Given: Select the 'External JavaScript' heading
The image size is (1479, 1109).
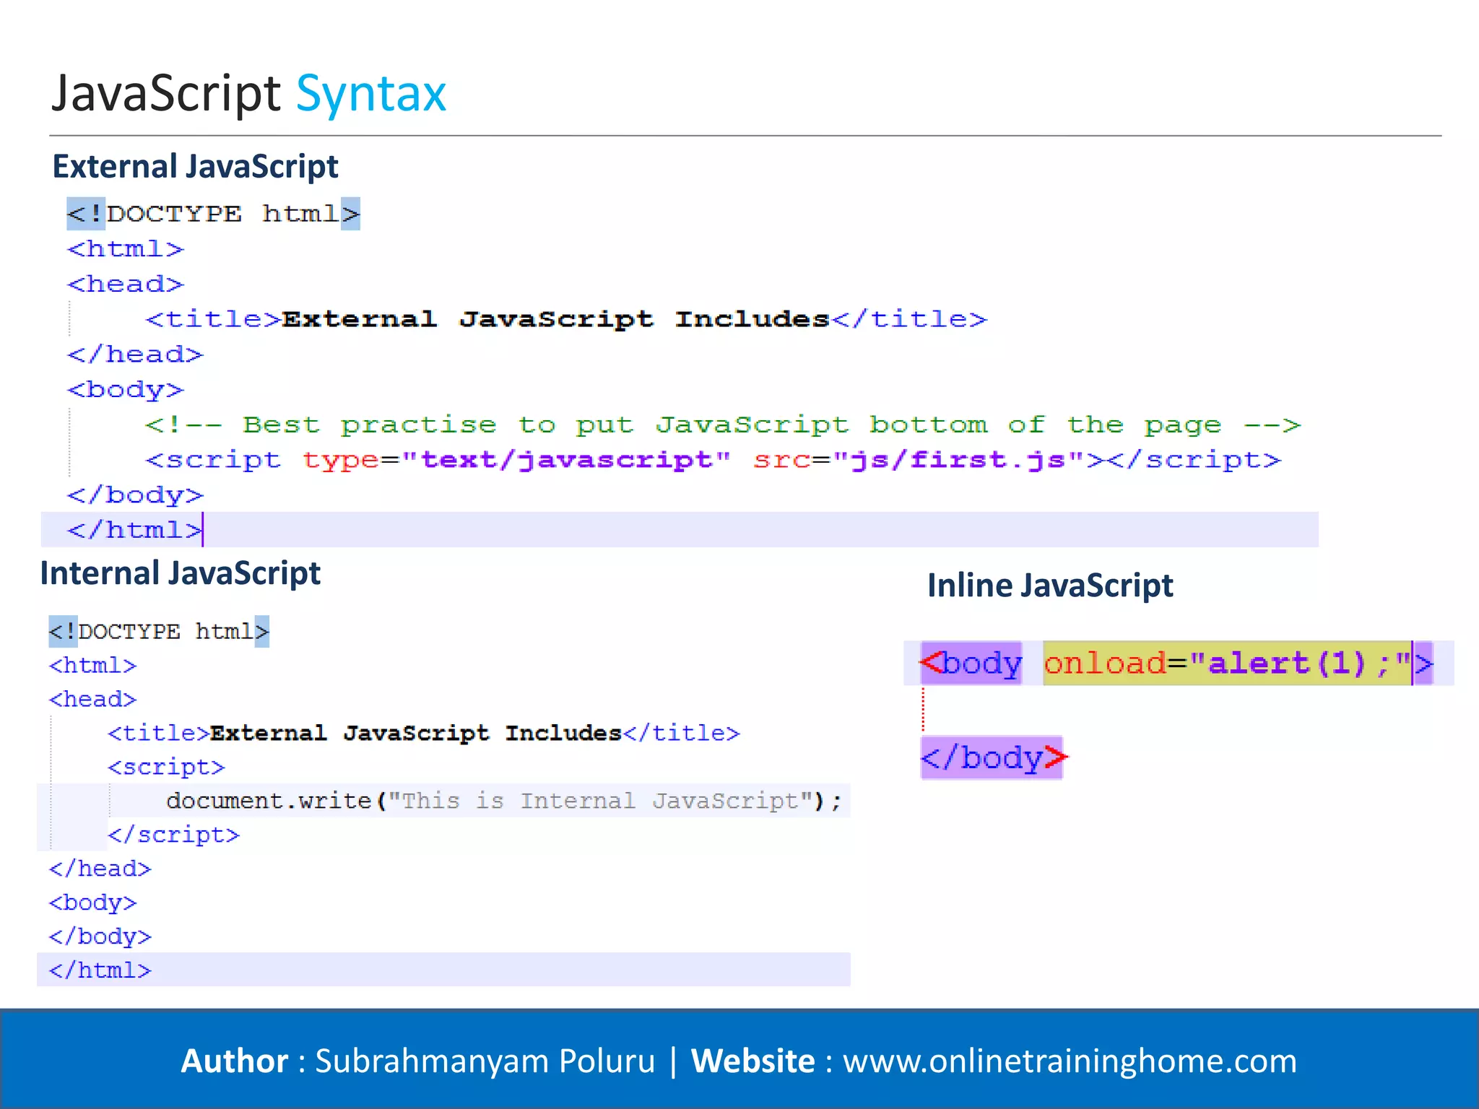Looking at the screenshot, I should [195, 167].
